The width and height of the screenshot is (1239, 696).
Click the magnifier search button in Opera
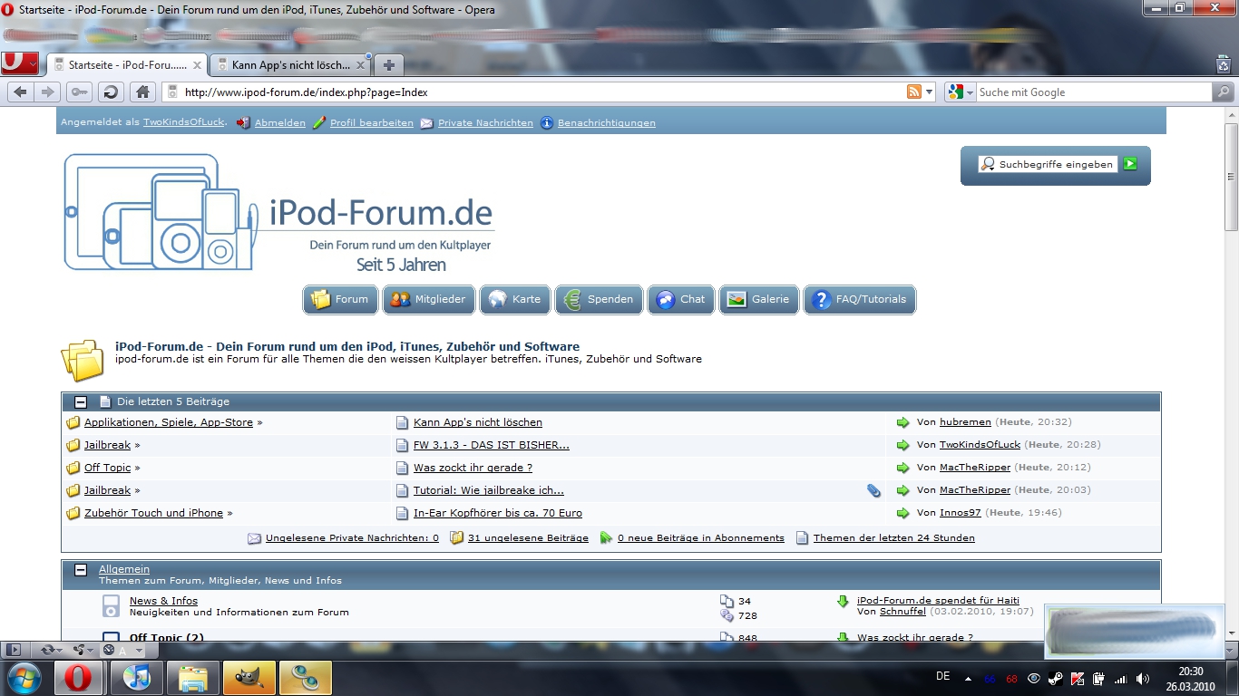pos(1224,92)
